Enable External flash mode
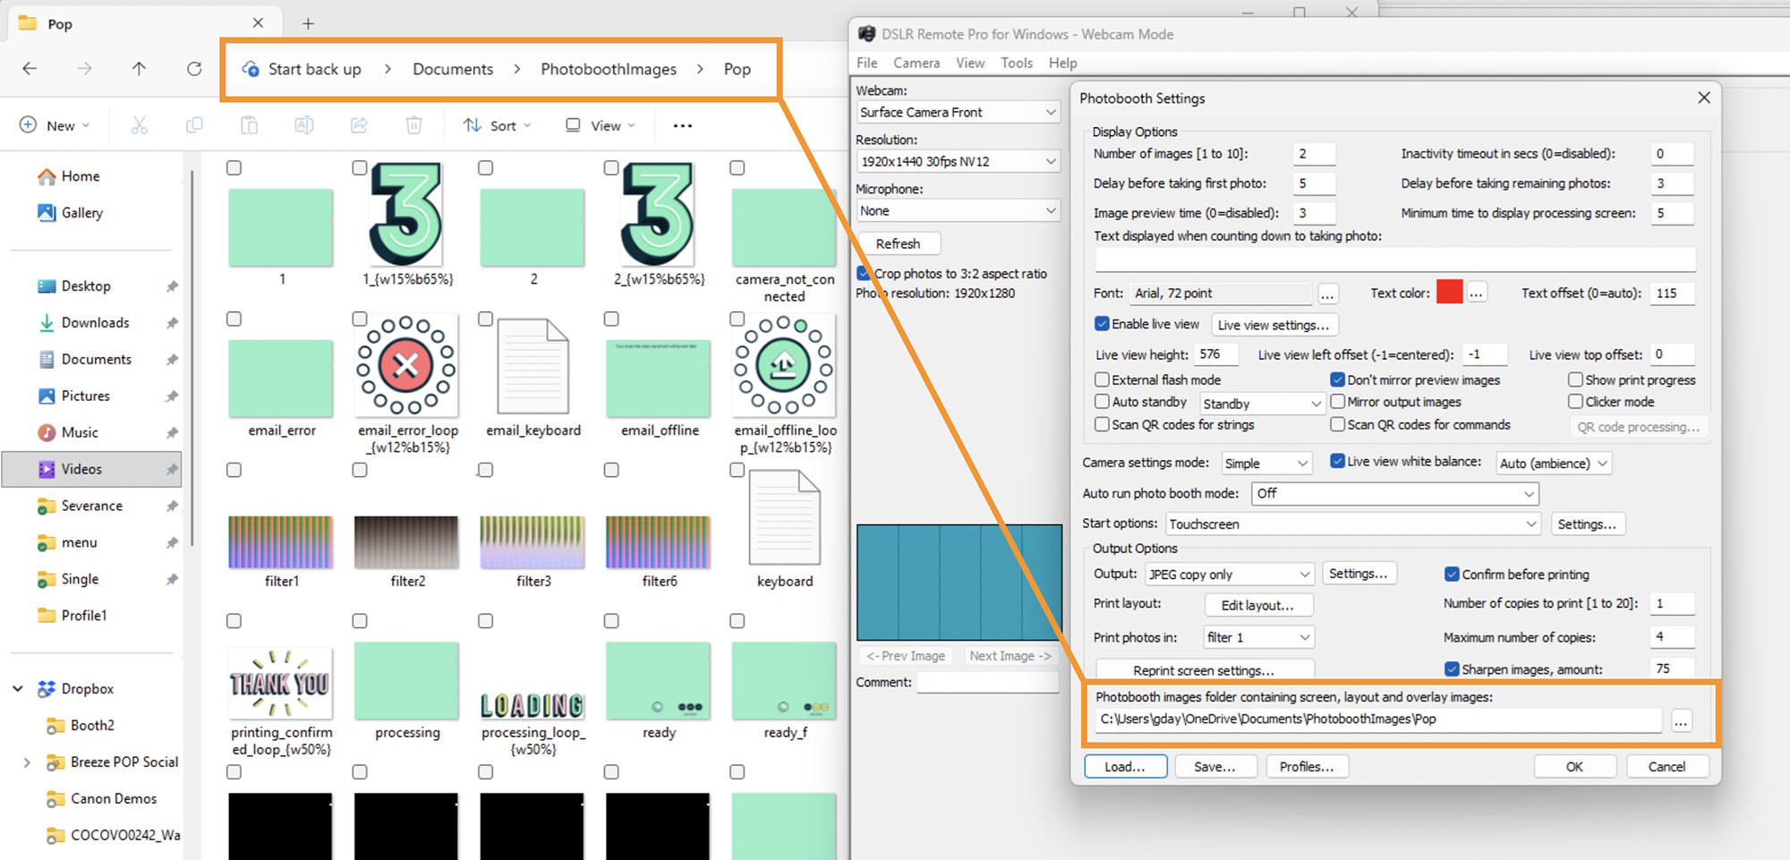1790x860 pixels. pos(1103,379)
